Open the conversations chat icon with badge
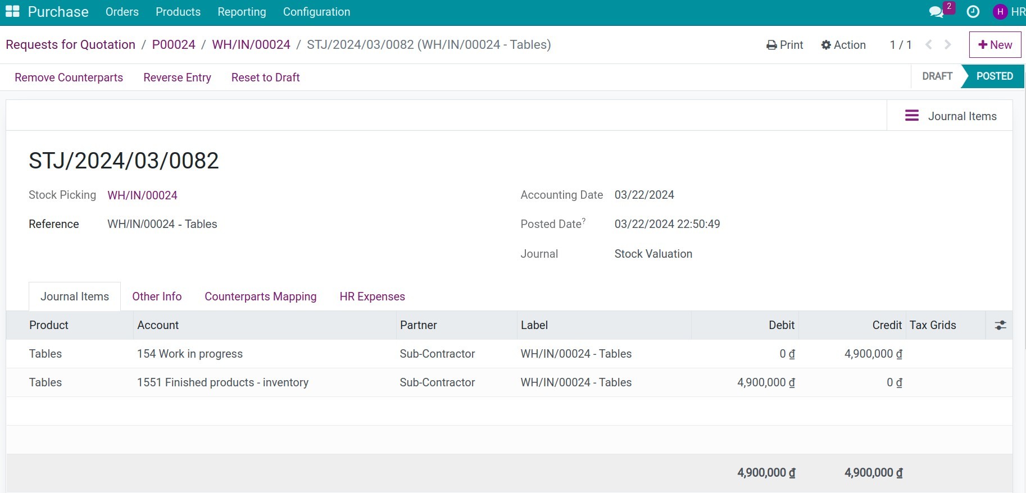The image size is (1026, 493). [x=941, y=11]
